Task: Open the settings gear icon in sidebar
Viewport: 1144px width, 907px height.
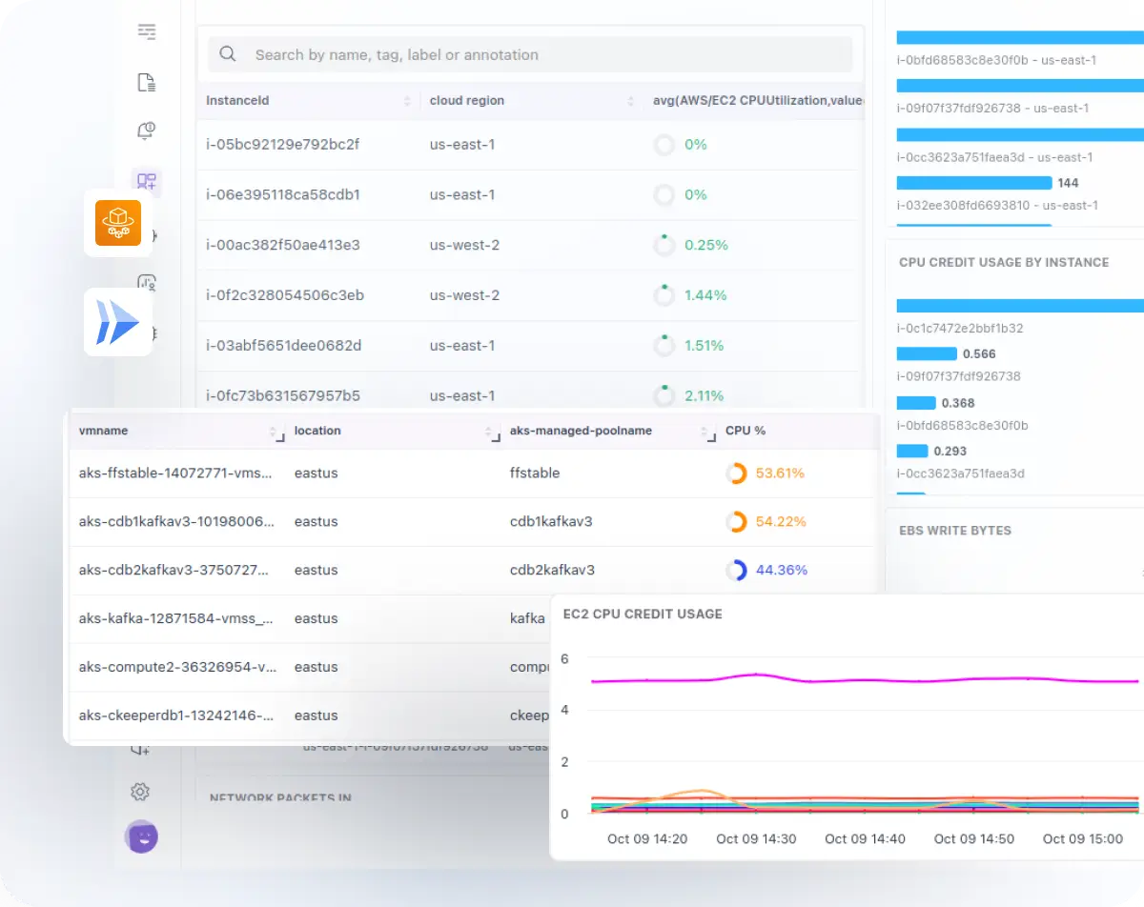Action: 140,792
